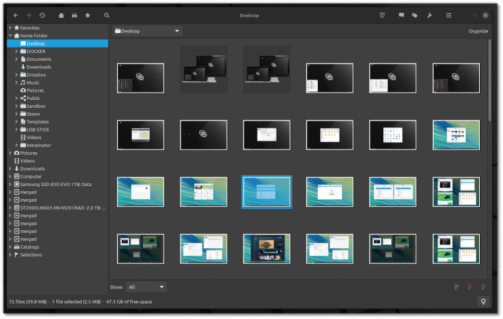Click the search magnifier icon
503x319 pixels.
[107, 15]
